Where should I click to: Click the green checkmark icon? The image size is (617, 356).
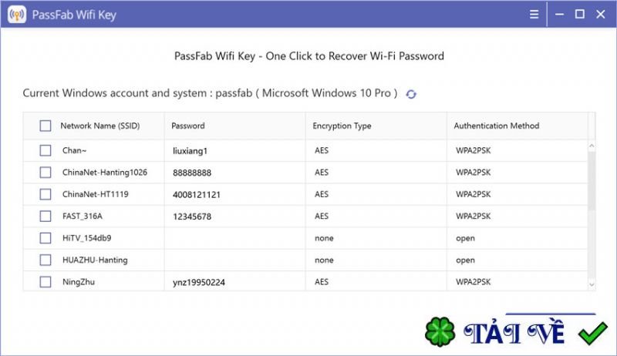(592, 332)
